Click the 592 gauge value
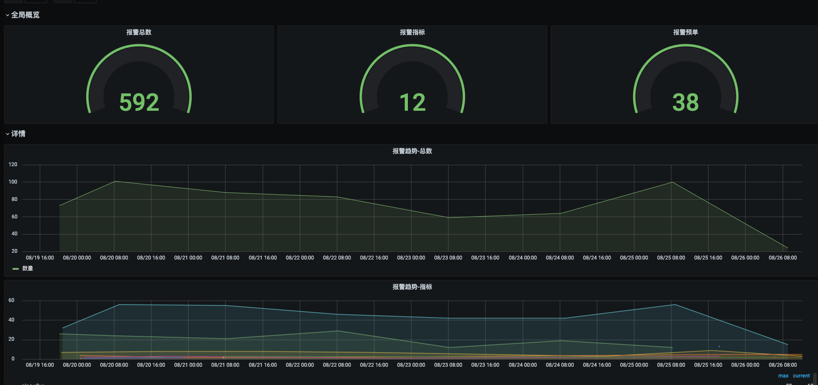This screenshot has width=818, height=385. pyautogui.click(x=139, y=102)
